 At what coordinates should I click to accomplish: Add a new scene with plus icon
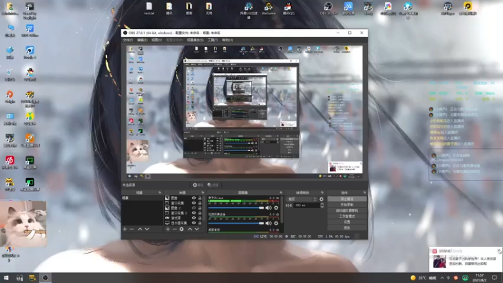click(x=125, y=229)
